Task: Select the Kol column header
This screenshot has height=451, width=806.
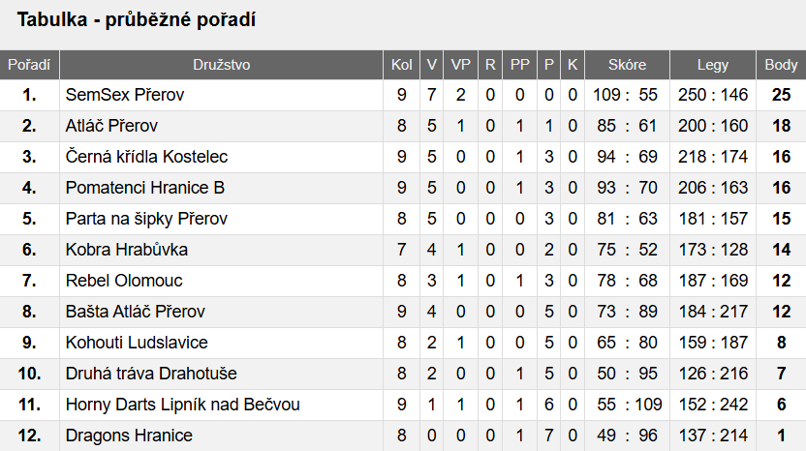Action: coord(401,65)
